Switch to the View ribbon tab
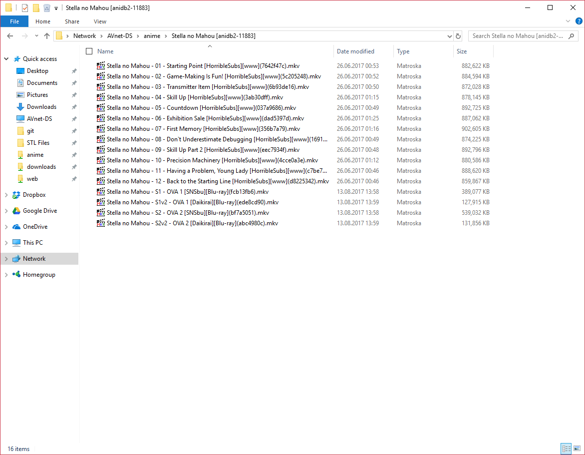The image size is (585, 455). point(100,21)
